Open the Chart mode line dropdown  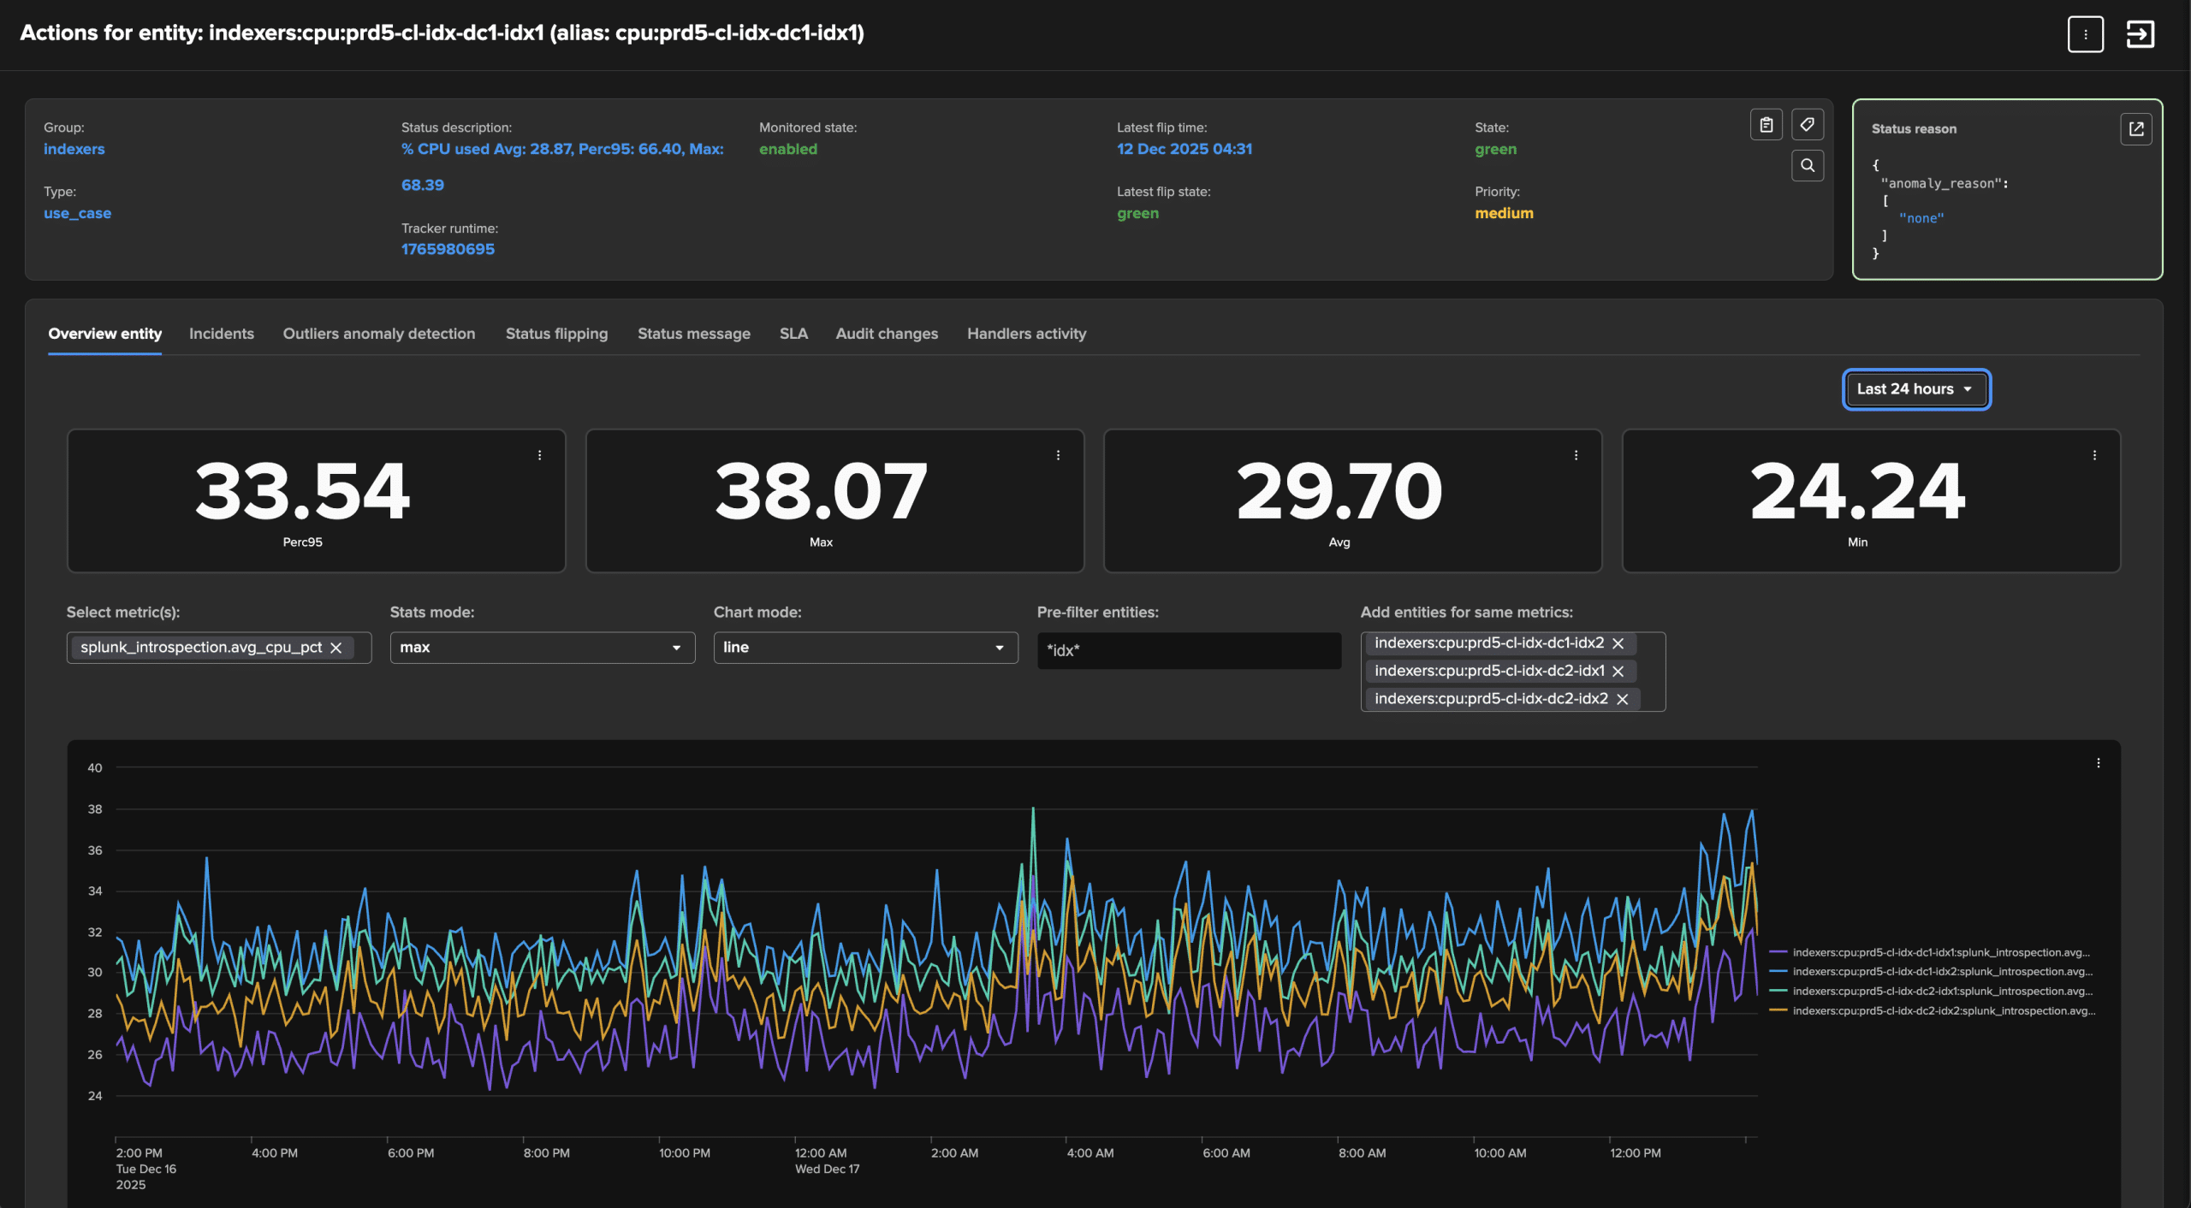[864, 648]
